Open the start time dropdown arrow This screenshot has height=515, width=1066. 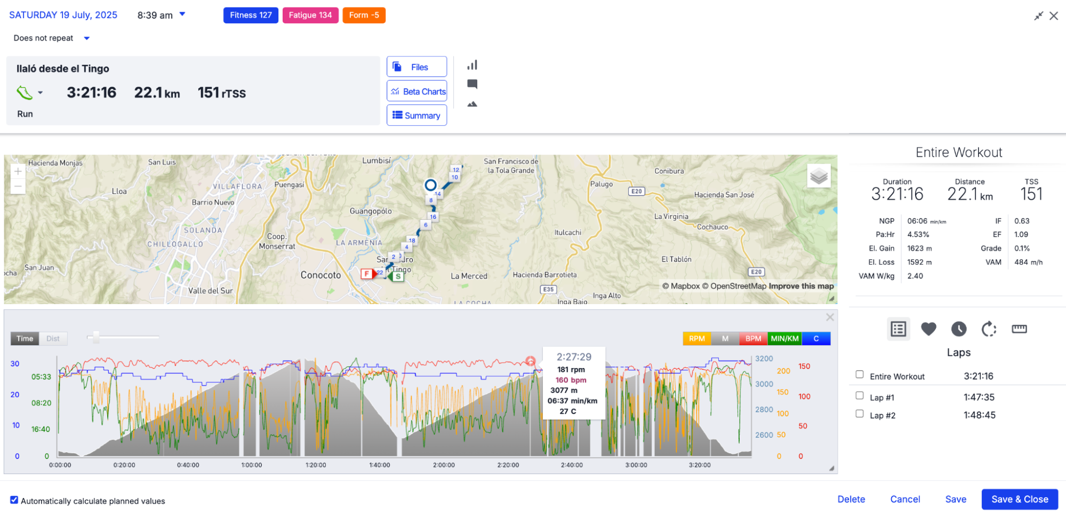(x=182, y=14)
